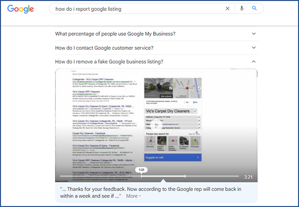Seek the video at the 1:31 marker
The image size is (299, 207).
tap(141, 176)
